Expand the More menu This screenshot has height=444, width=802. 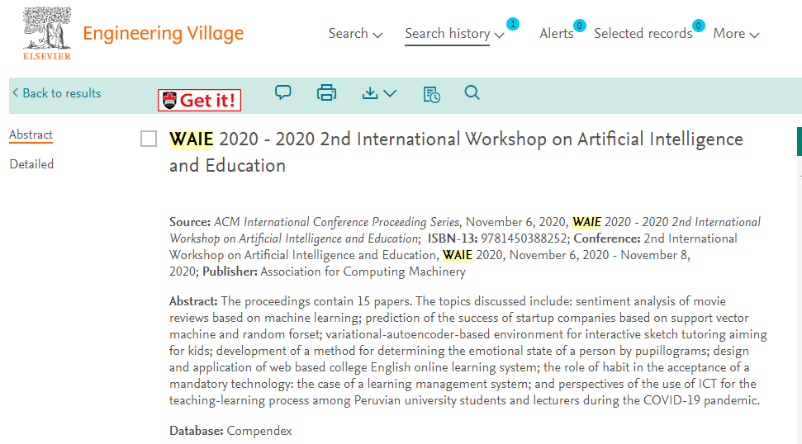pyautogui.click(x=736, y=34)
